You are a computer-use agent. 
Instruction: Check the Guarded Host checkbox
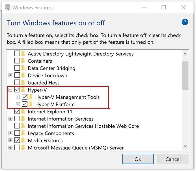(x=17, y=83)
